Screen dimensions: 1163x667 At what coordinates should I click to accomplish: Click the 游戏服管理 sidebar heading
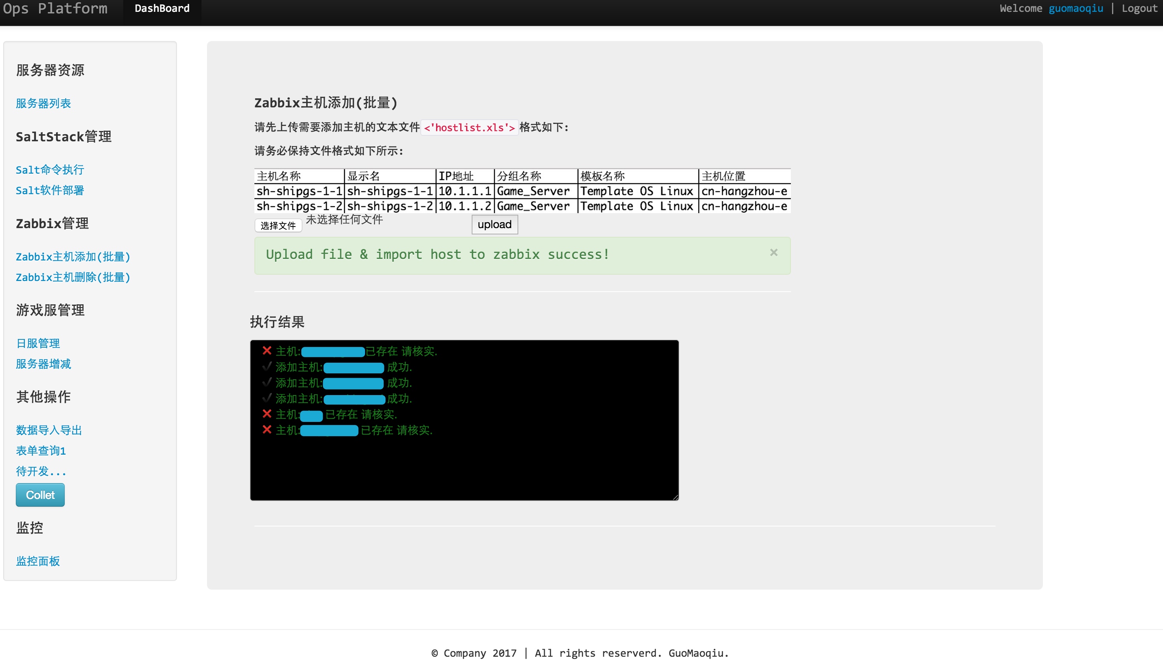(x=51, y=310)
